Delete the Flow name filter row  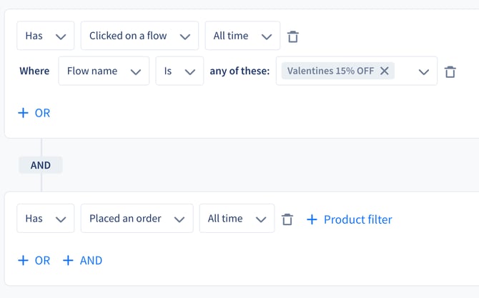[x=450, y=71]
